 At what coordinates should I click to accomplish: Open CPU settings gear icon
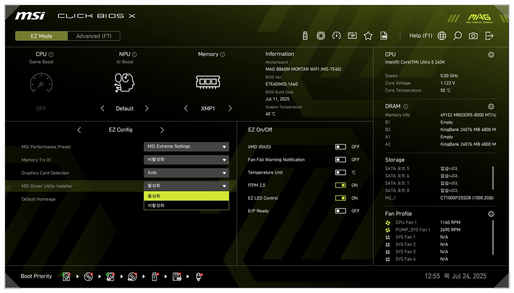pos(491,55)
